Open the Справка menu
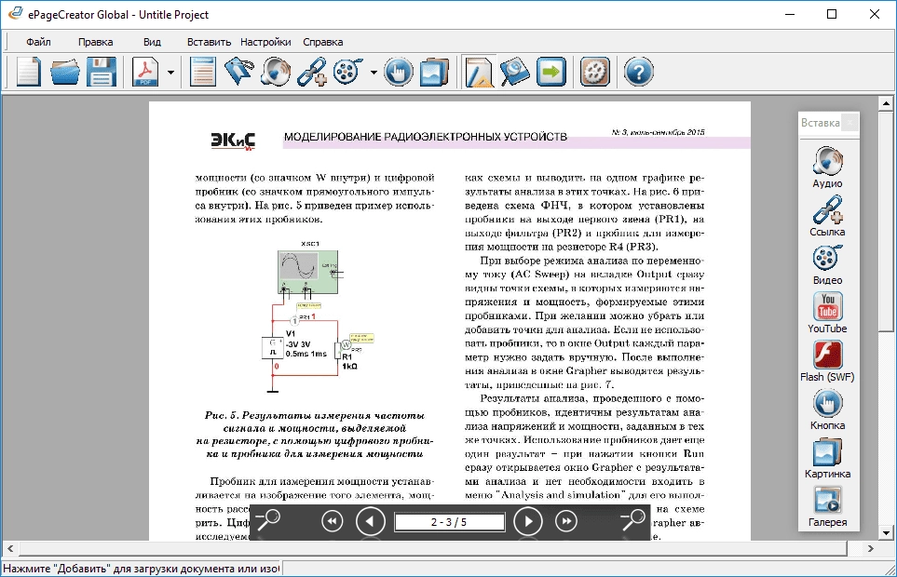The width and height of the screenshot is (897, 577). point(322,42)
